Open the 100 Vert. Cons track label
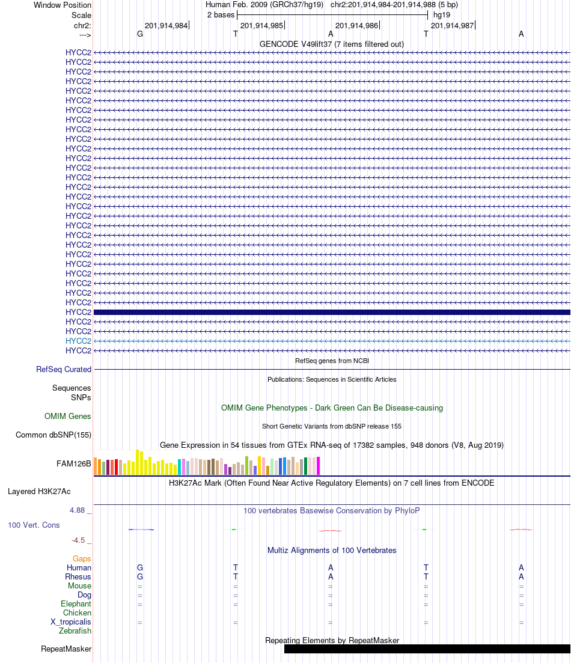 pyautogui.click(x=34, y=525)
